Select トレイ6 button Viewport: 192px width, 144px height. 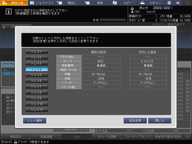pos(37,81)
